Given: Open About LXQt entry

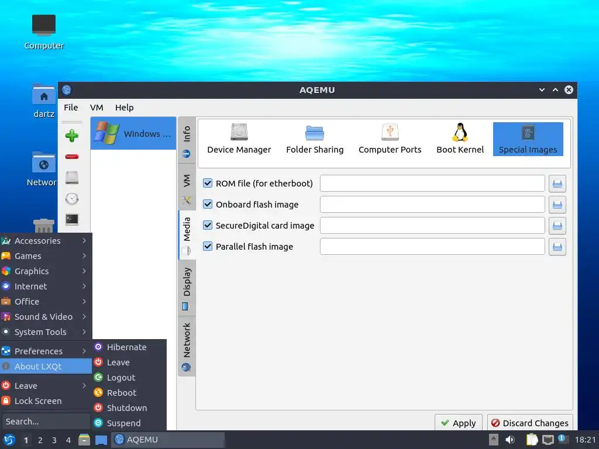Looking at the screenshot, I should coord(46,366).
